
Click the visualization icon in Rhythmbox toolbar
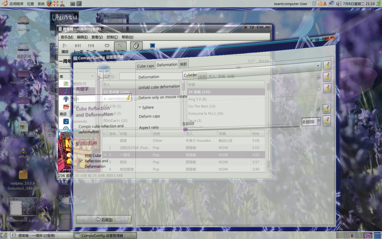point(152,45)
